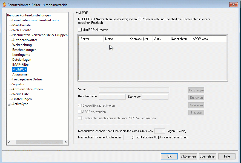Apply changes with Übernehmen button

(x=208, y=156)
